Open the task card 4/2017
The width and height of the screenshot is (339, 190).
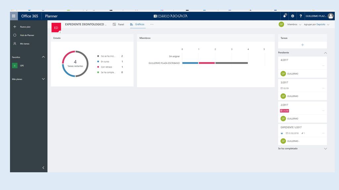click(x=303, y=67)
